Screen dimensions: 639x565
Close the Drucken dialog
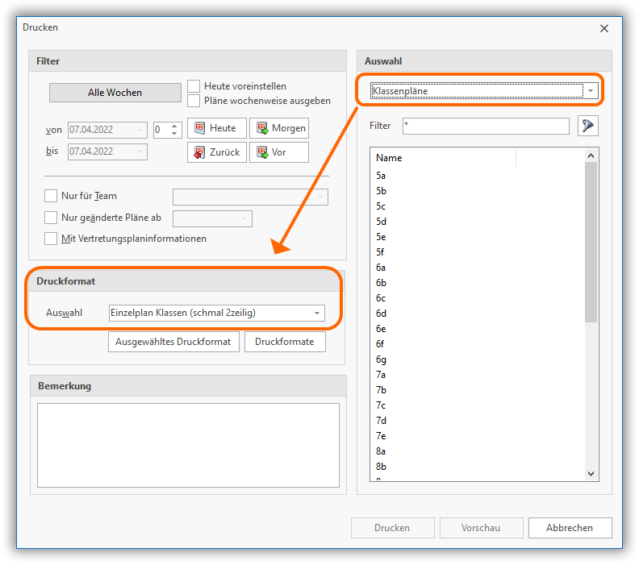[604, 28]
